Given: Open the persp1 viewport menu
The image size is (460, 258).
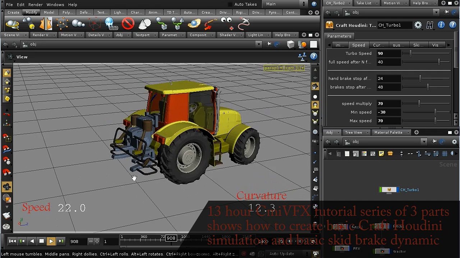Looking at the screenshot, I should [273, 68].
